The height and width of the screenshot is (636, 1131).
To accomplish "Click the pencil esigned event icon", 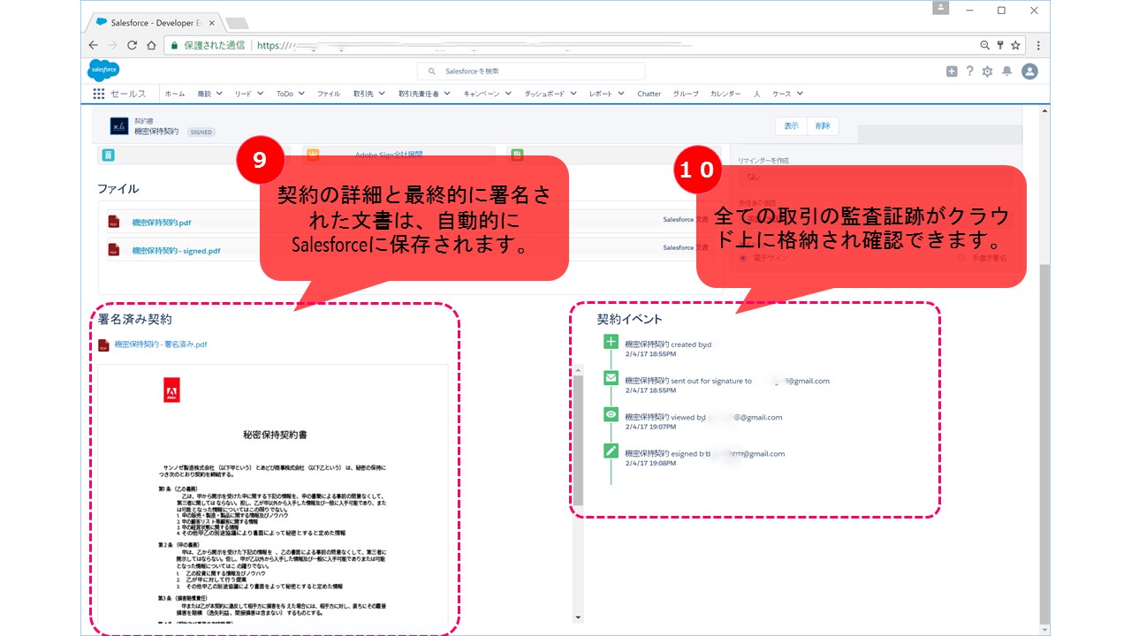I will (611, 450).
